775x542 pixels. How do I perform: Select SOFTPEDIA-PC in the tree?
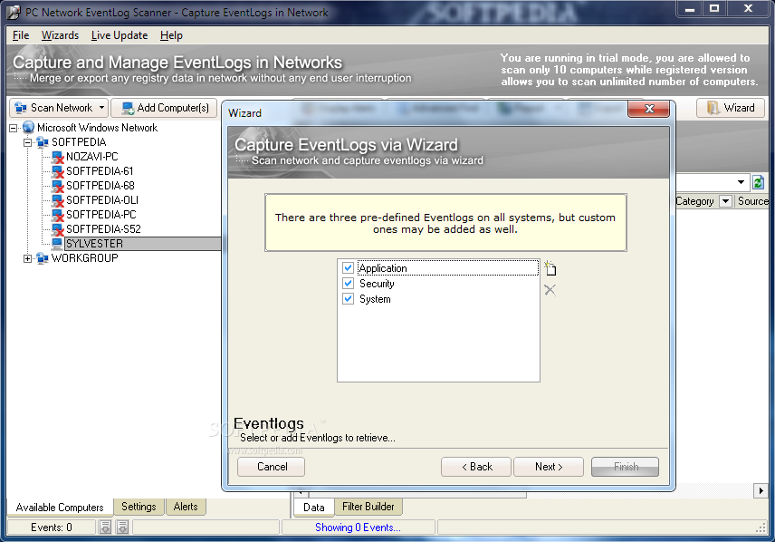101,215
